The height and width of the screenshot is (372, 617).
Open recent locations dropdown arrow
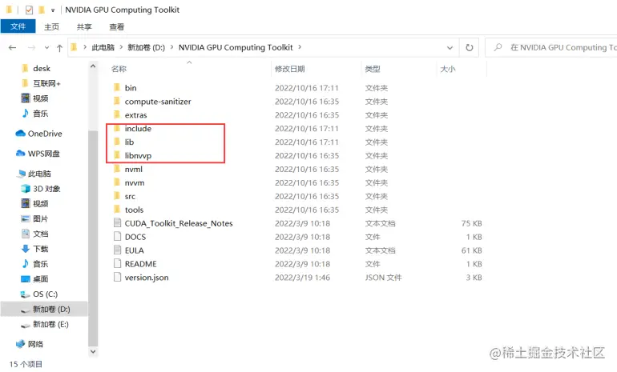tap(46, 47)
